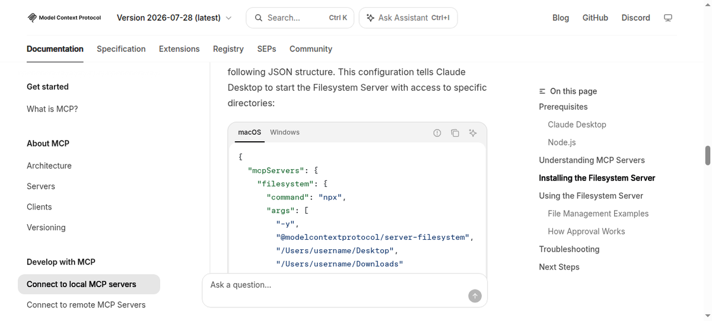Jump to Claude Desktop section
This screenshot has height=321, width=712.
tap(577, 125)
